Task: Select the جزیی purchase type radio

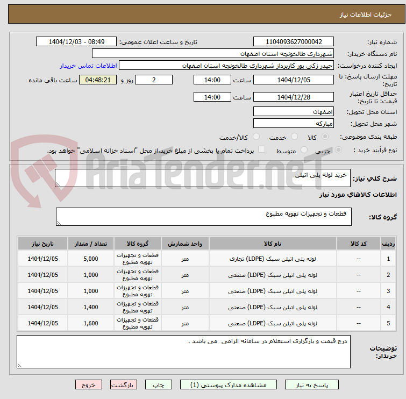Action: [338, 150]
